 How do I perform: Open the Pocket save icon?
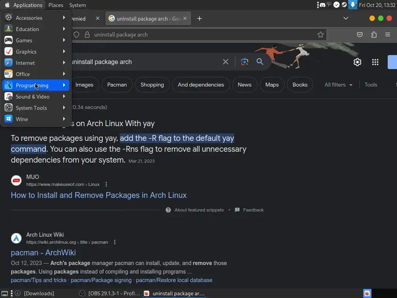point(359,35)
